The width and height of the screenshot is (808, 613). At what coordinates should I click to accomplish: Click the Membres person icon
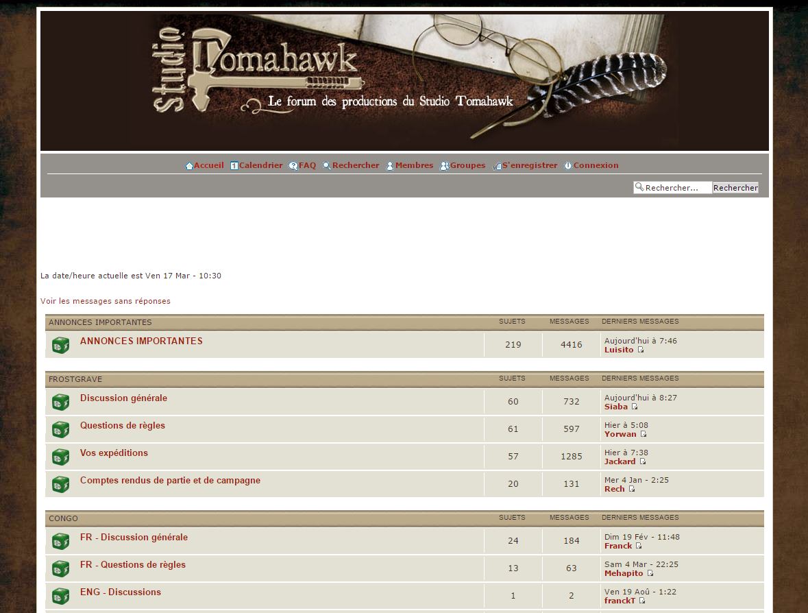(390, 165)
